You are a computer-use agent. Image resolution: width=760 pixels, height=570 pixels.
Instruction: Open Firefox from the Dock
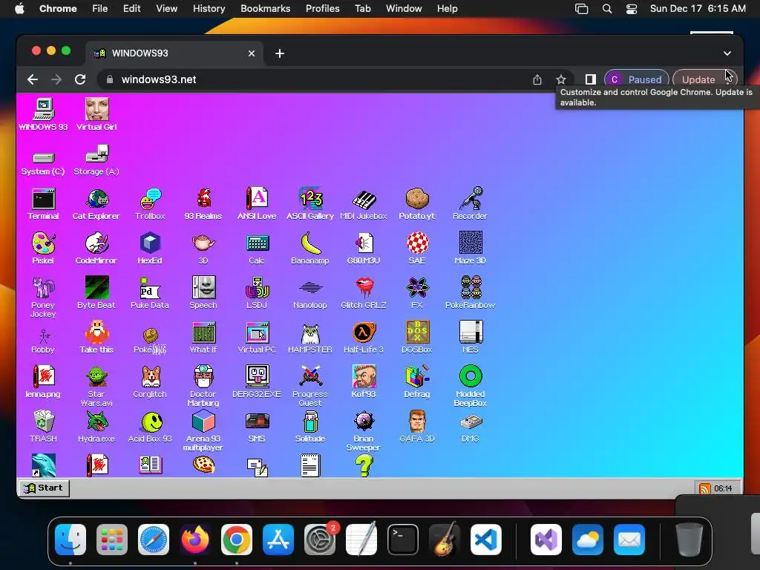(195, 540)
